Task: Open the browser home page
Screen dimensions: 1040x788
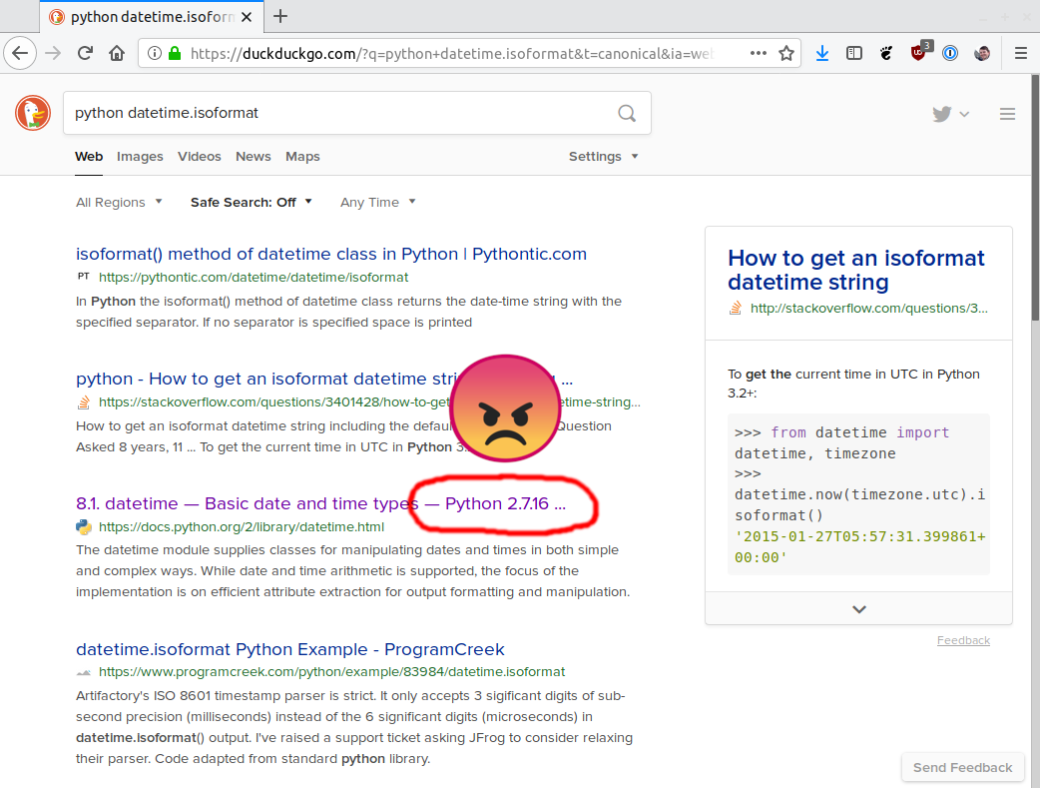Action: 117,53
